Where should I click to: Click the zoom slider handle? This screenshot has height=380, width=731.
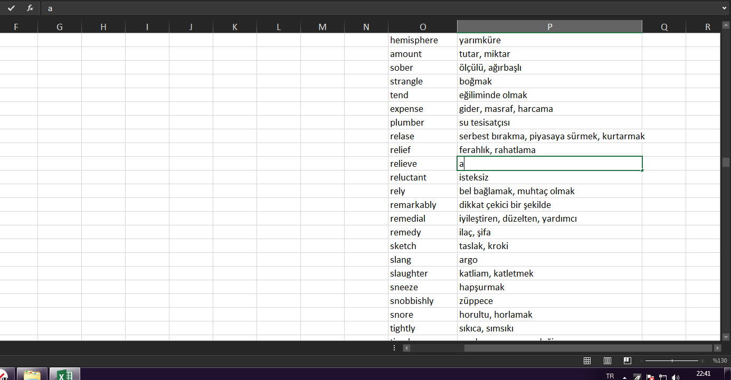coord(672,360)
